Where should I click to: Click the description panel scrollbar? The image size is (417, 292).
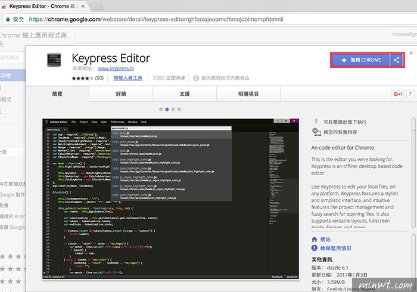pos(413,173)
